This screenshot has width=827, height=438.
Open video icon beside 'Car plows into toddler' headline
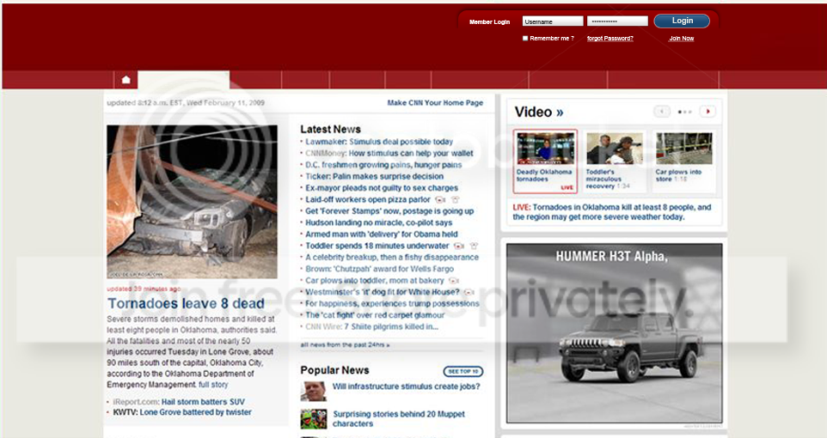click(x=454, y=281)
